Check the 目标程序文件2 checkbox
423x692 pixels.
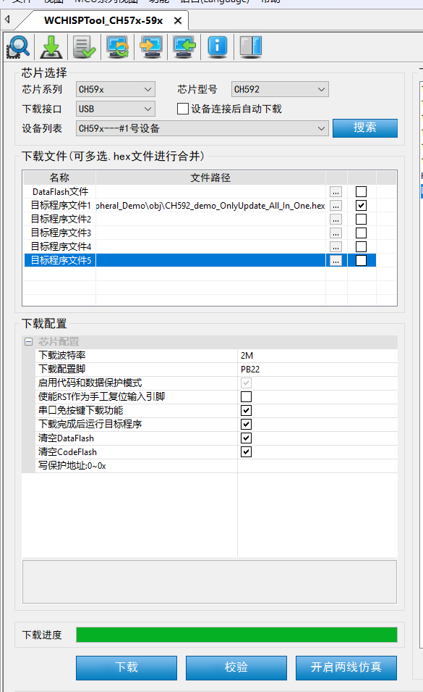coord(361,219)
